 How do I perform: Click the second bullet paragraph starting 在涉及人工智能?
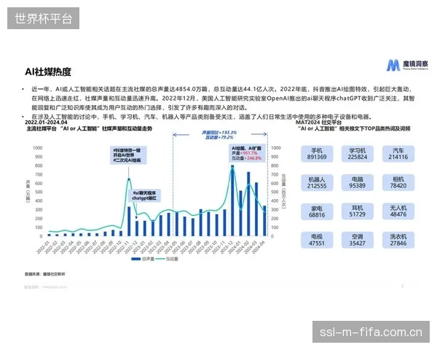pyautogui.click(x=202, y=117)
